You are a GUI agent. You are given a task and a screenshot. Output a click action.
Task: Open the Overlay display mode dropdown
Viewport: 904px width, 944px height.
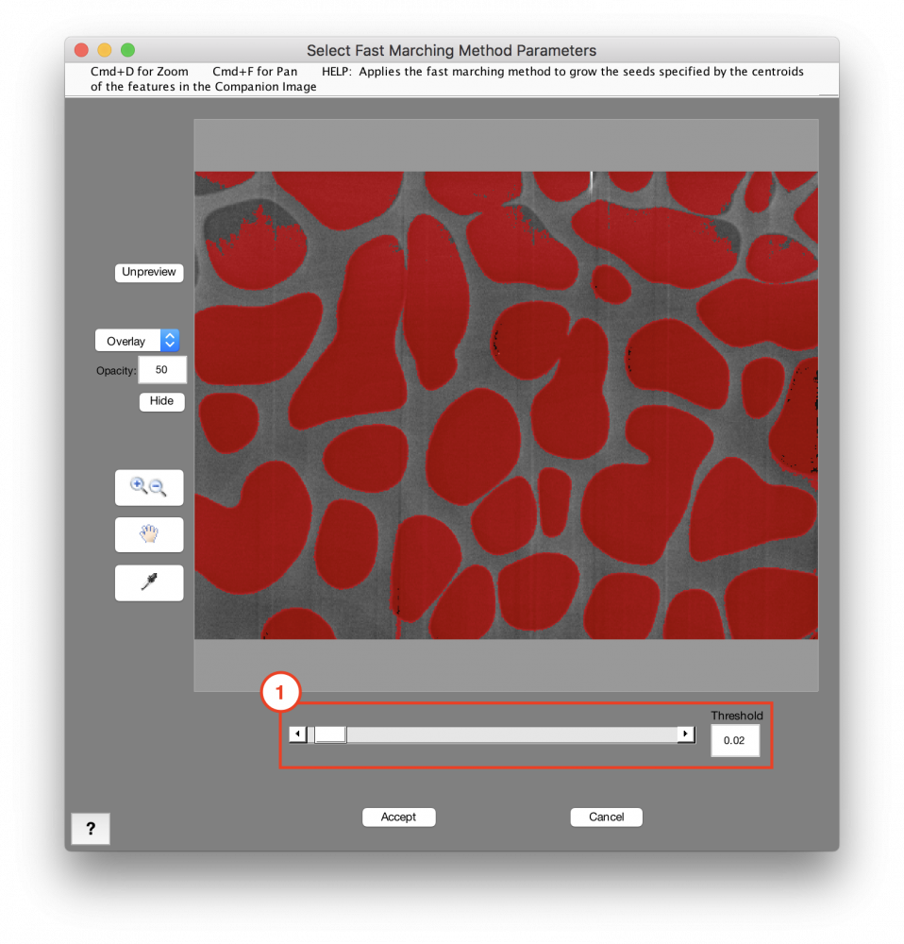pyautogui.click(x=137, y=341)
